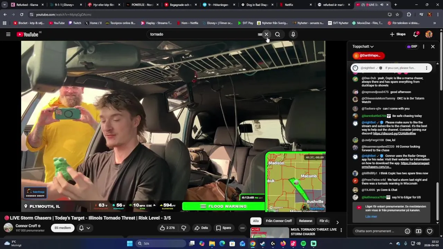Open the SVT Play bookmark
Image resolution: width=443 pixels, height=249 pixels.
point(245,23)
